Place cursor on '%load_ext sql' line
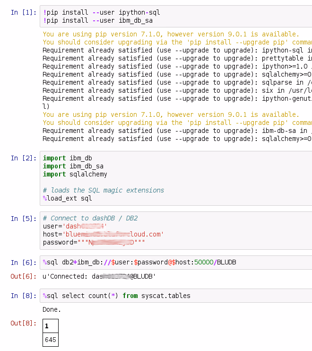The image size is (312, 351). coord(67,198)
